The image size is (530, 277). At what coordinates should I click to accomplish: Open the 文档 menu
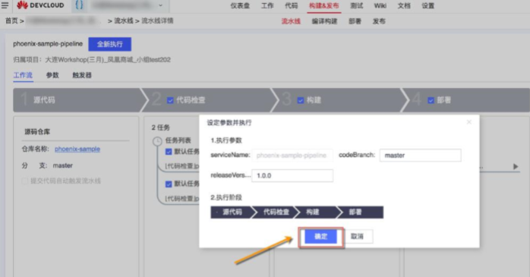tap(404, 6)
